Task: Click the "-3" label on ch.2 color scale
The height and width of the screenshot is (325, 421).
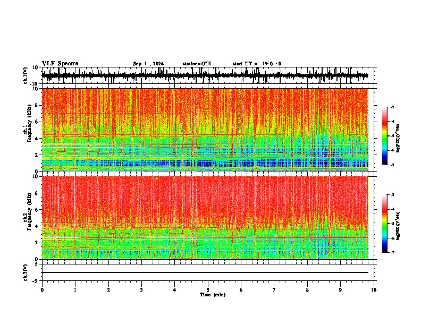Action: click(x=392, y=195)
